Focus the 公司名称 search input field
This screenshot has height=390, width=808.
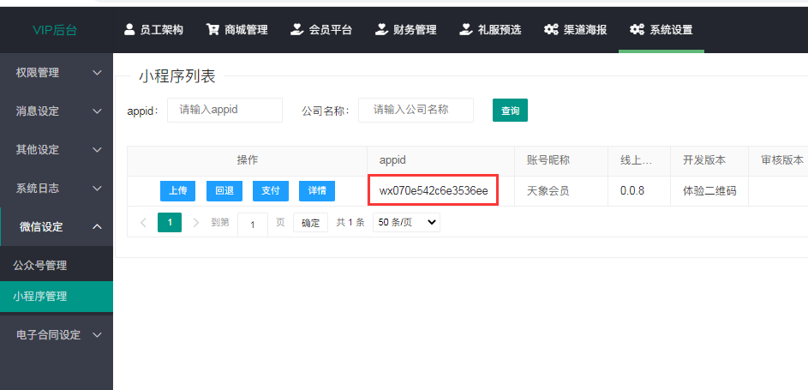click(416, 110)
